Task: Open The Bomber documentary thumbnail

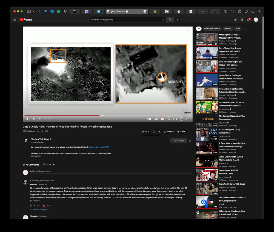Action: pos(207,121)
